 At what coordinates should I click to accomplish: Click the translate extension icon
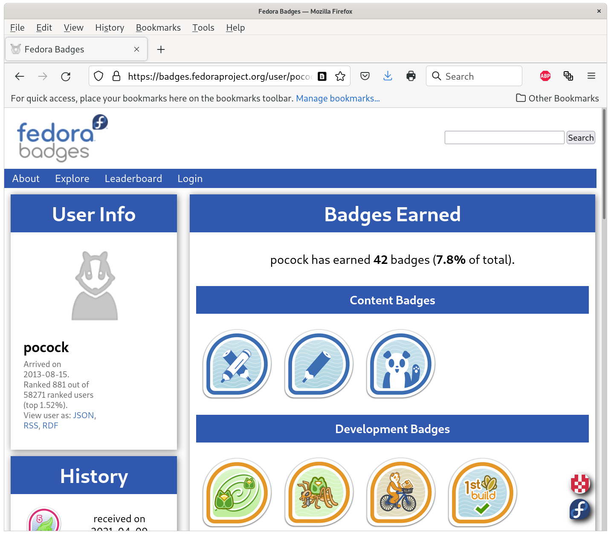[568, 76]
